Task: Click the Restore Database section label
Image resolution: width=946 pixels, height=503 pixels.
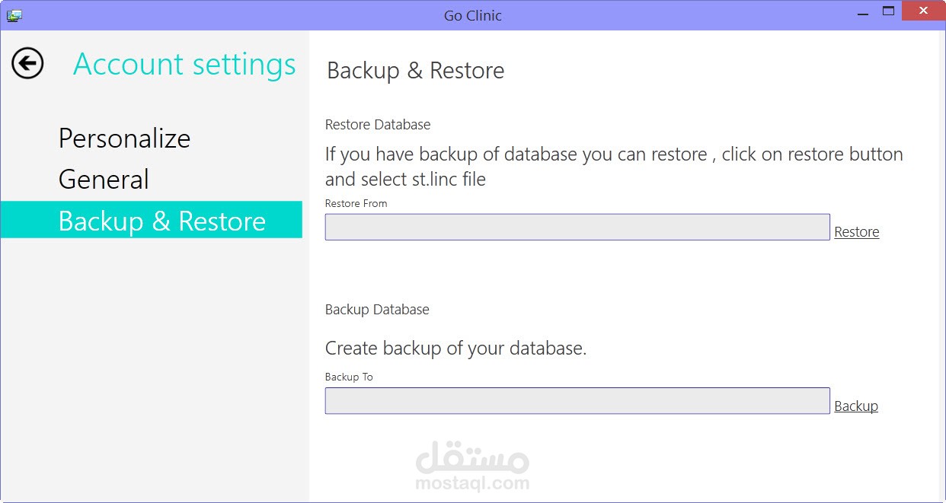Action: [378, 125]
